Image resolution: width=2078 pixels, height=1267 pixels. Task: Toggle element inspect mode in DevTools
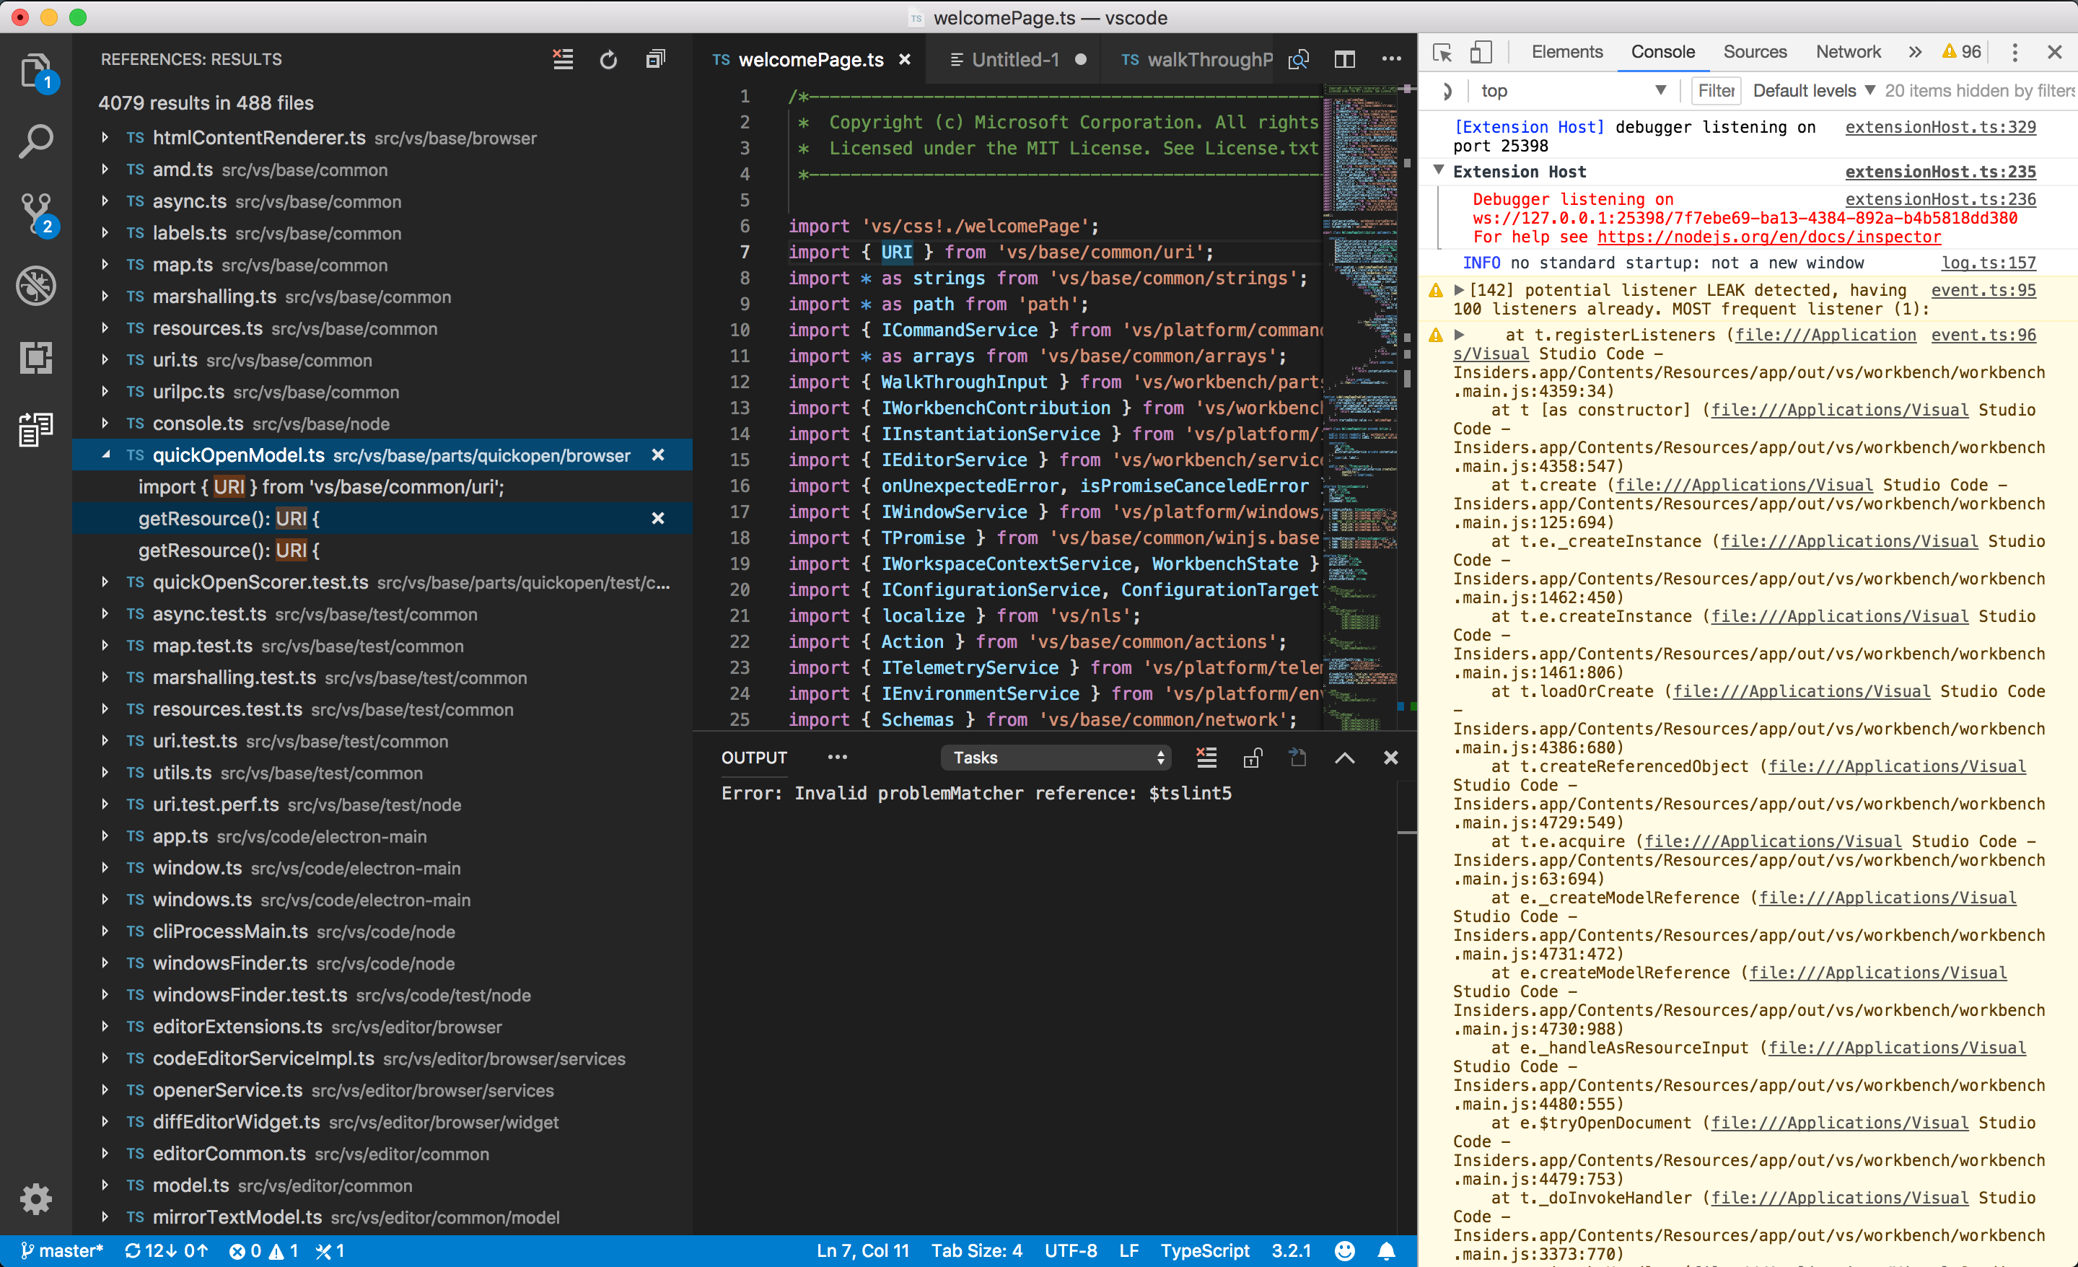1442,52
